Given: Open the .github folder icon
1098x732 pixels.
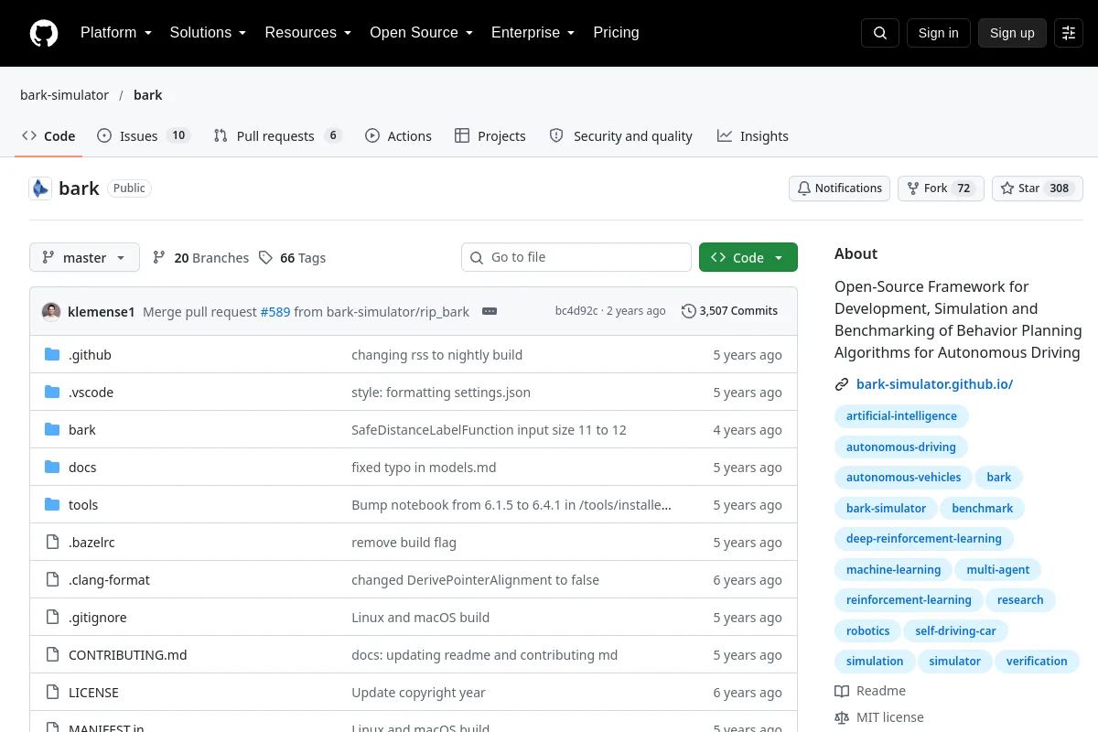Looking at the screenshot, I should pos(52,355).
